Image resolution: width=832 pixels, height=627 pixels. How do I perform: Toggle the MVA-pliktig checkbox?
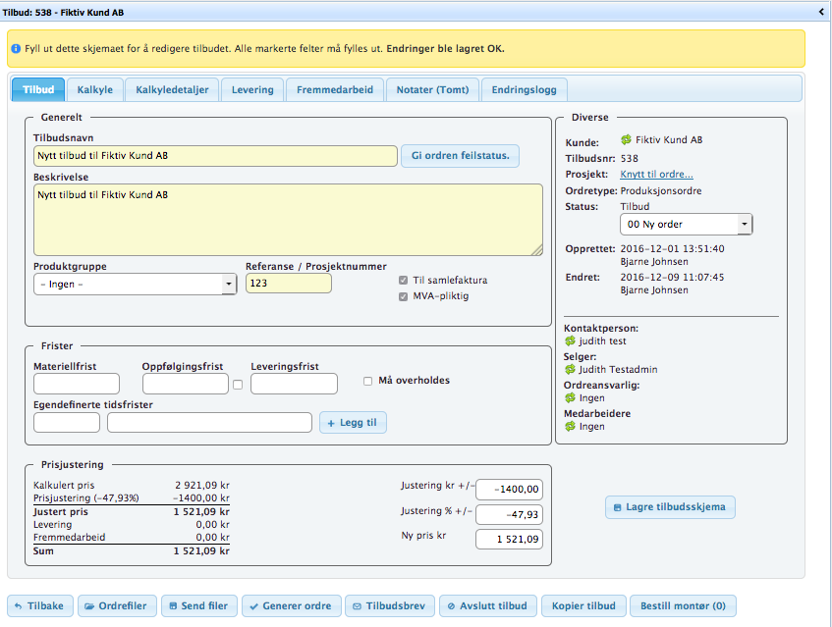(x=403, y=295)
